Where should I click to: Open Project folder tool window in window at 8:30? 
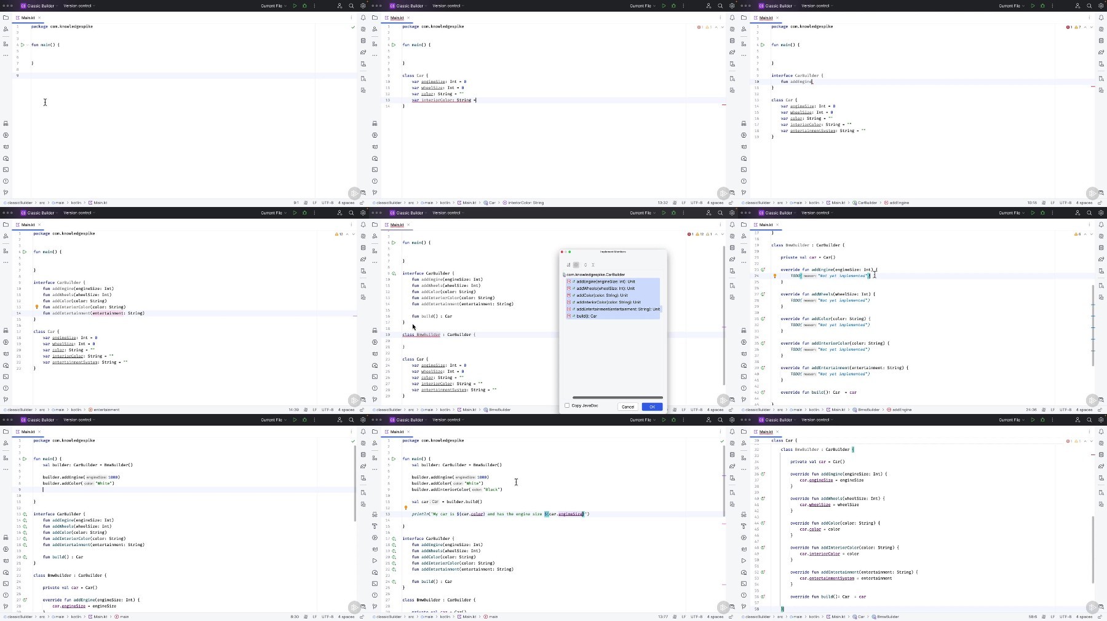[6, 432]
